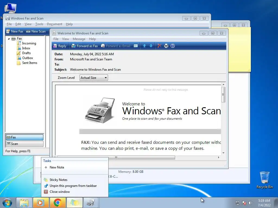Click New Scan in main toolbar
The image size is (278, 208).
click(x=36, y=31)
